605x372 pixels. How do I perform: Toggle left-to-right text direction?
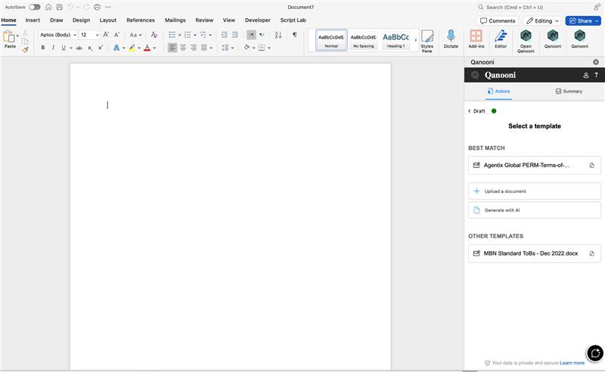(x=251, y=35)
